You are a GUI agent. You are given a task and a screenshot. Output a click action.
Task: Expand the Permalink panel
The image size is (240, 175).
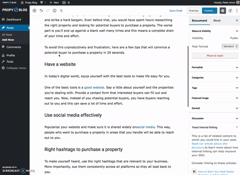214,67
